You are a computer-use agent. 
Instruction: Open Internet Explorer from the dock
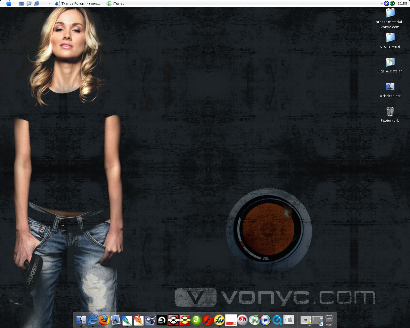pyautogui.click(x=93, y=320)
